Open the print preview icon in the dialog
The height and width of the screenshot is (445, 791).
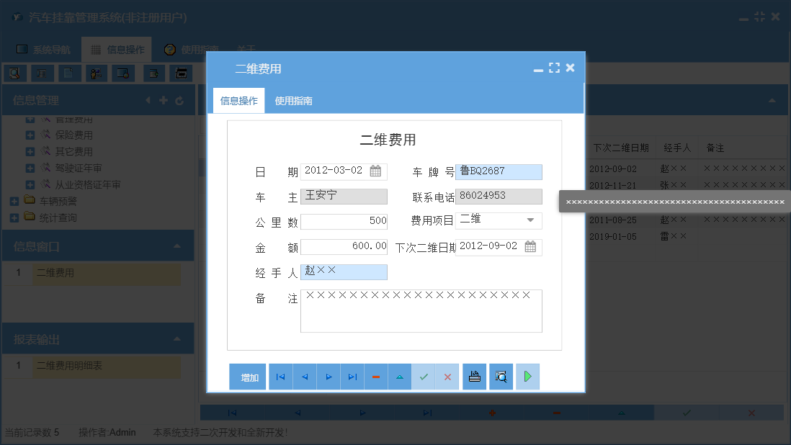point(501,377)
